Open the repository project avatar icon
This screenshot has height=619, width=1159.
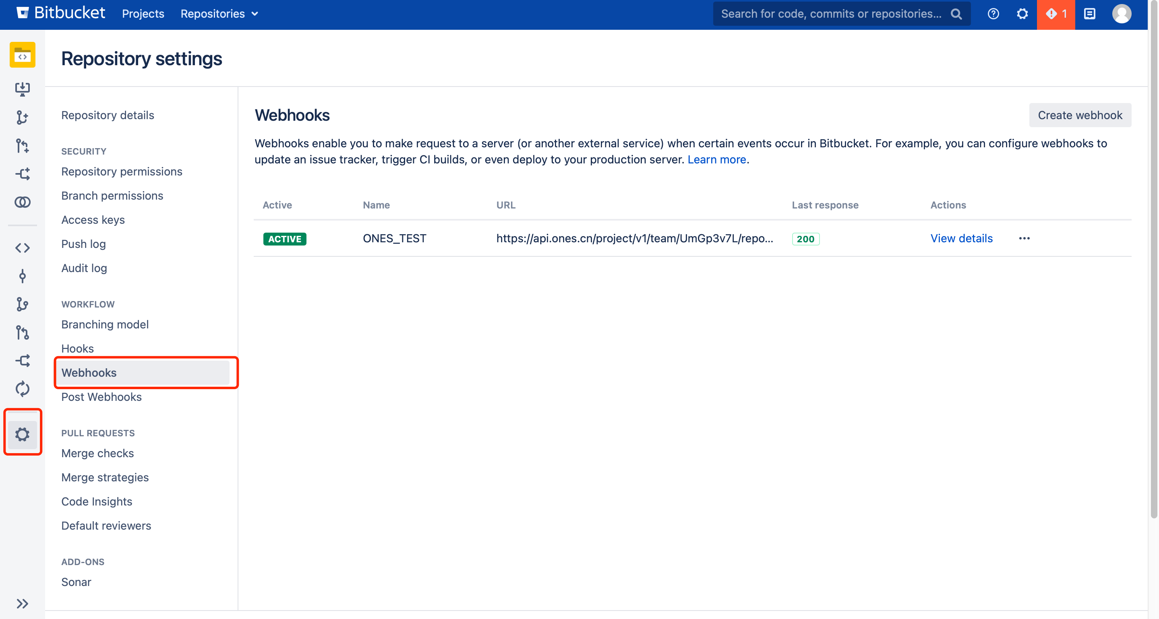pyautogui.click(x=23, y=55)
